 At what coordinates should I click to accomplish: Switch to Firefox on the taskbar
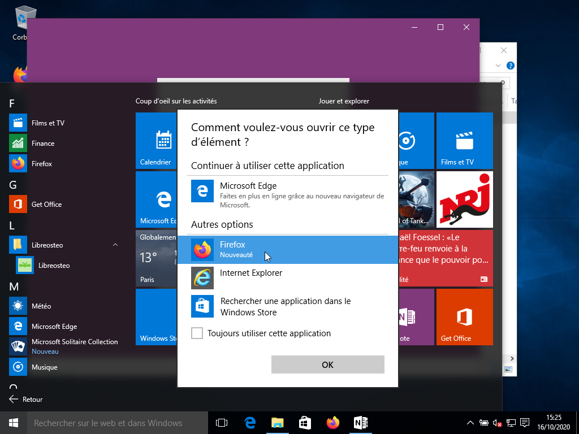(x=332, y=423)
